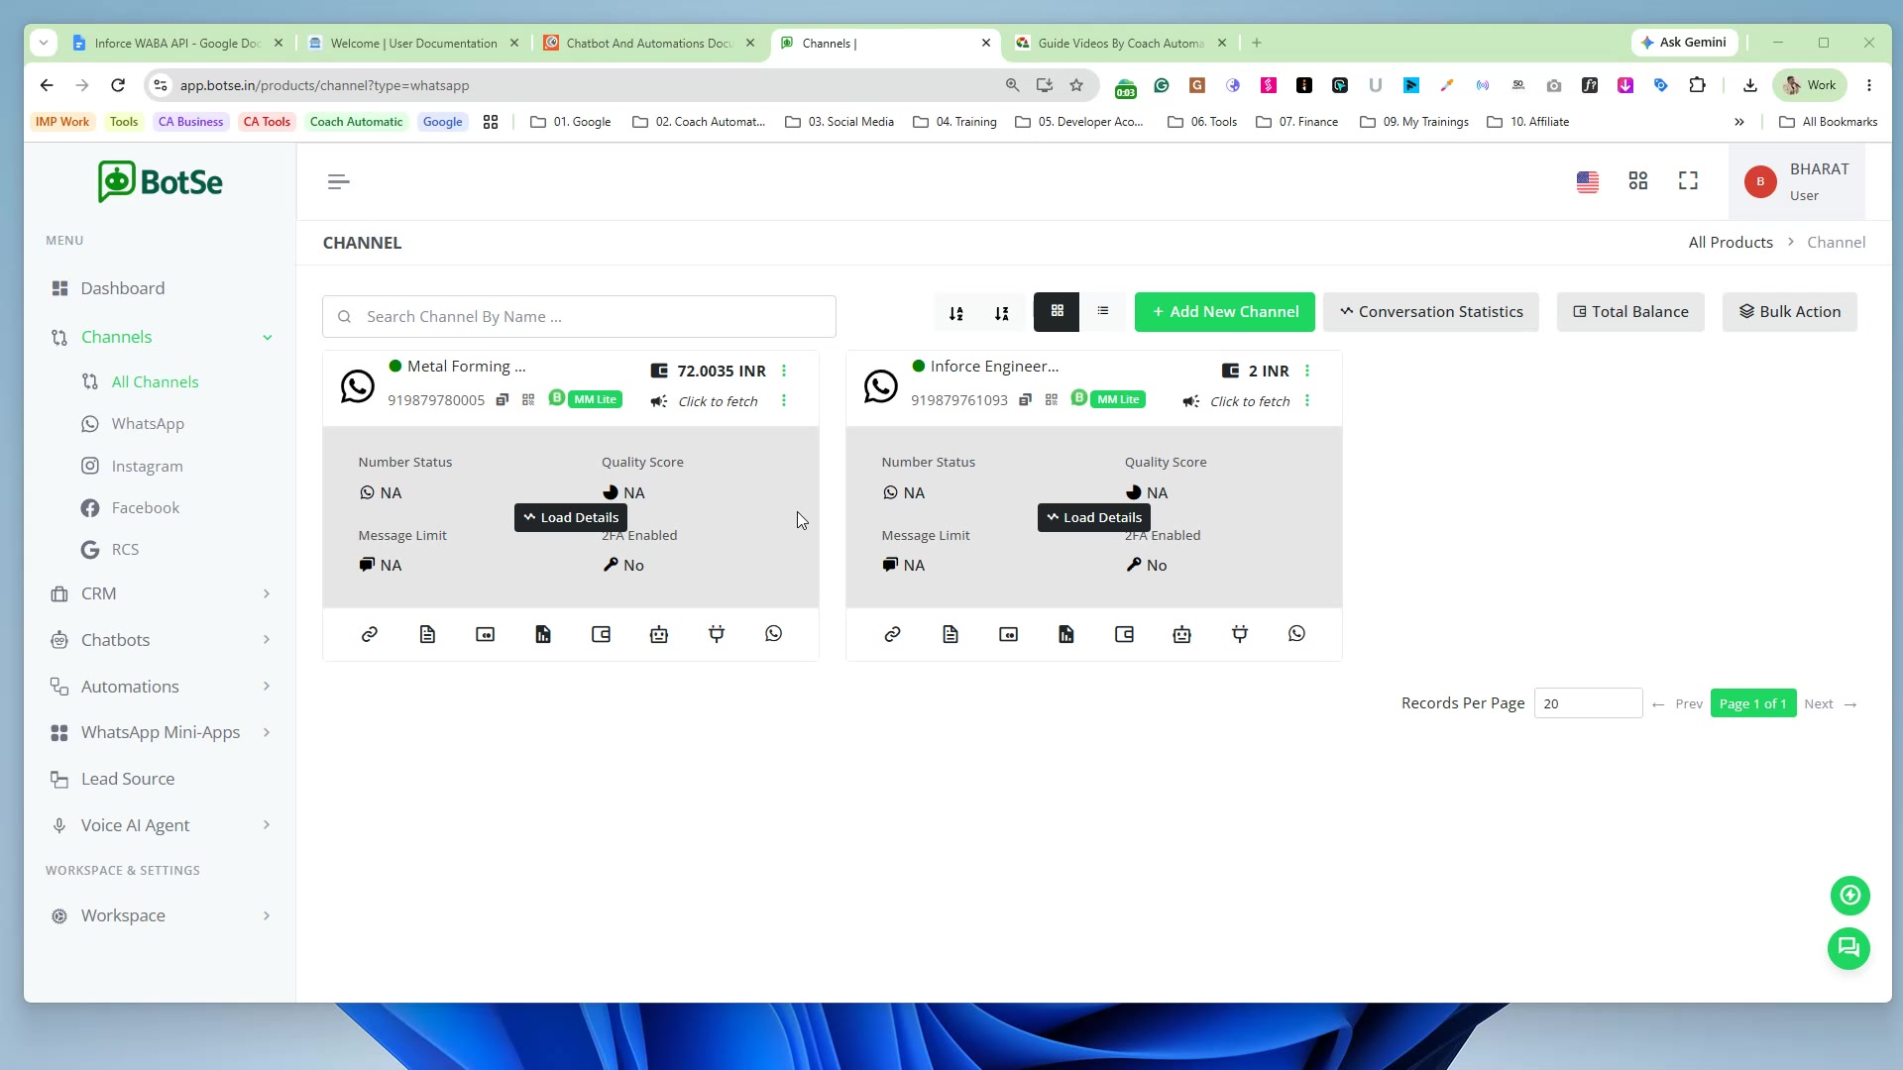This screenshot has width=1903, height=1070.
Task: Click the fullscreen icon in the header
Action: pyautogui.click(x=1688, y=181)
